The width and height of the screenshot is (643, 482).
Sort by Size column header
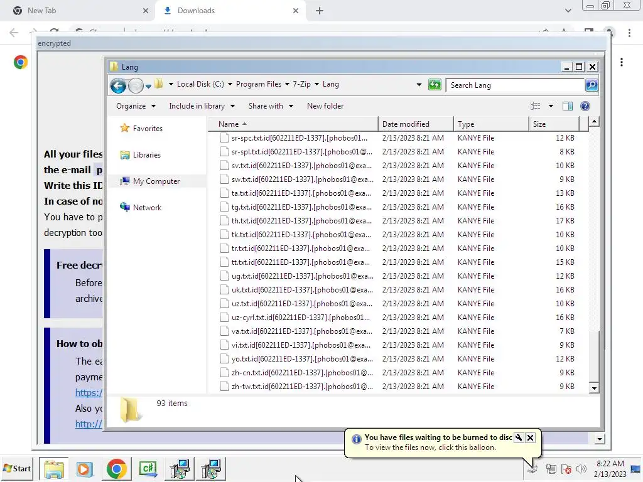click(554, 124)
